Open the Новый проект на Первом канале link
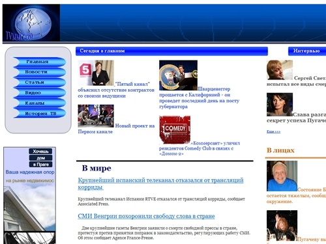 tap(116, 129)
